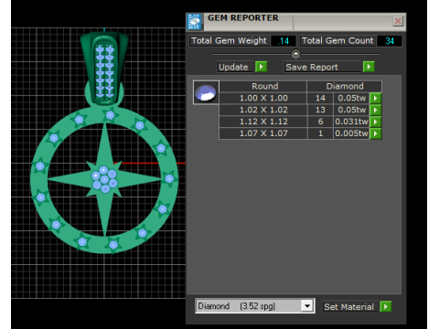
Task: Select the 1.07 X 1.07 size cell
Action: 263,133
